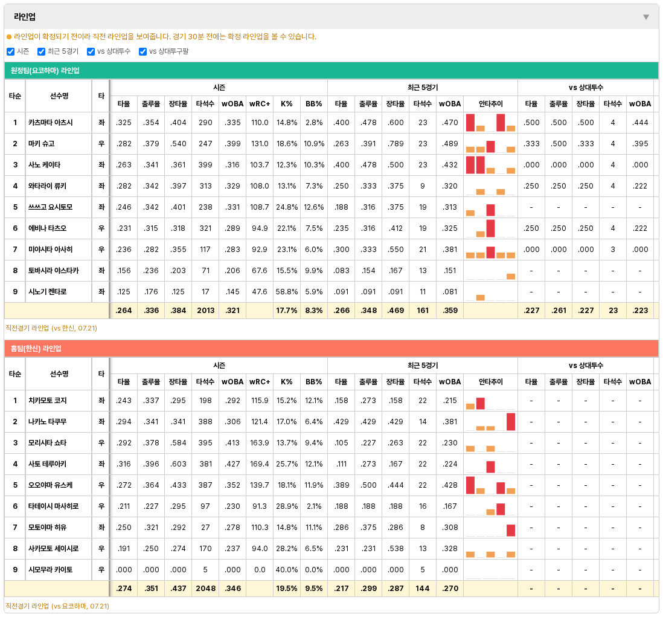Viewport: 663px width, 617px height.
Task: Toggle the vs 상대투구팔 checkbox
Action: pos(143,51)
